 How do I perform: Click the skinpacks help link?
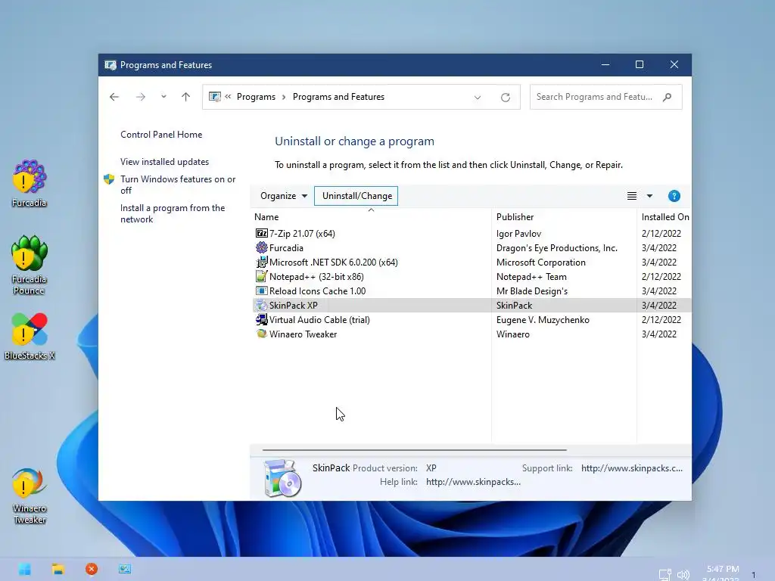pos(473,482)
